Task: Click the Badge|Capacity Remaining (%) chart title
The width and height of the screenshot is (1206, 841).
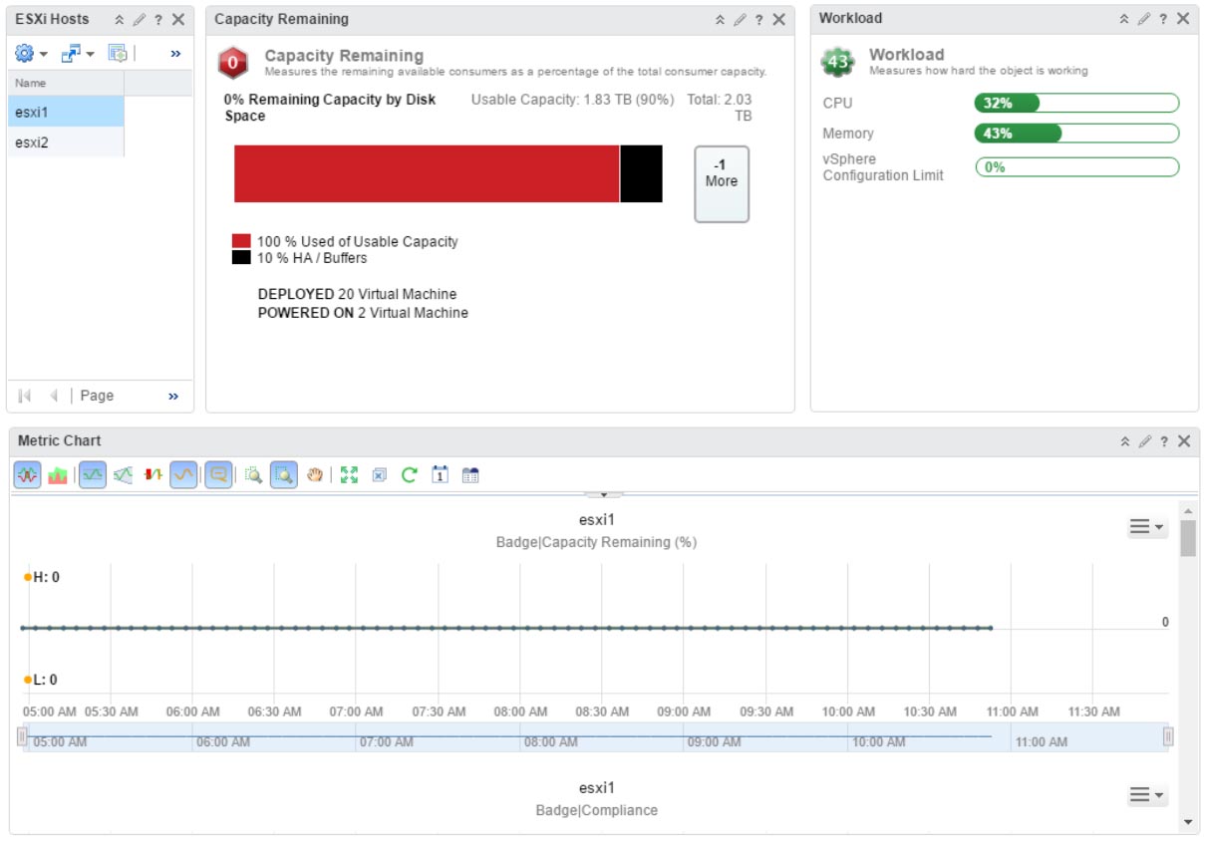Action: tap(596, 542)
